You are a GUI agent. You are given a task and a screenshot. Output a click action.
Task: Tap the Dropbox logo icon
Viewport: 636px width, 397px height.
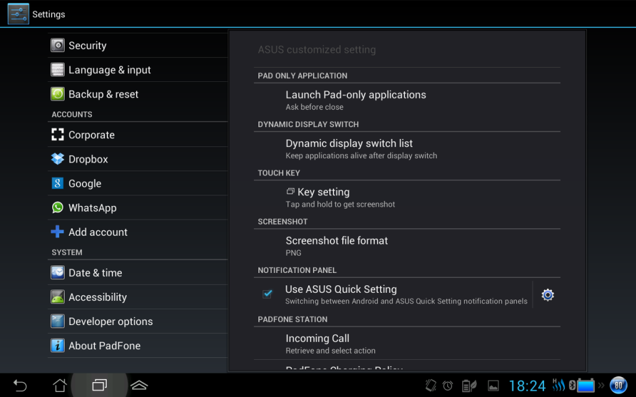(x=57, y=159)
